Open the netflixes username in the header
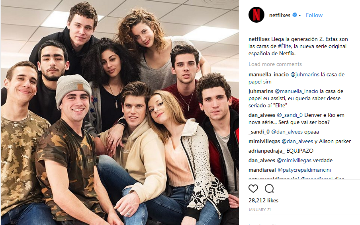This screenshot has height=225, width=360. (x=280, y=15)
